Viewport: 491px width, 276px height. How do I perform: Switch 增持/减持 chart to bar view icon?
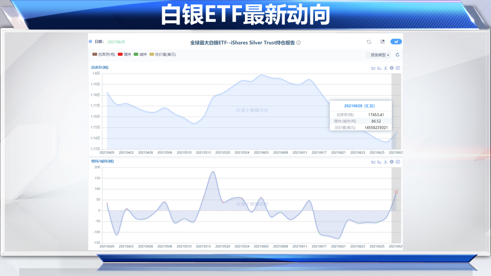[x=380, y=162]
